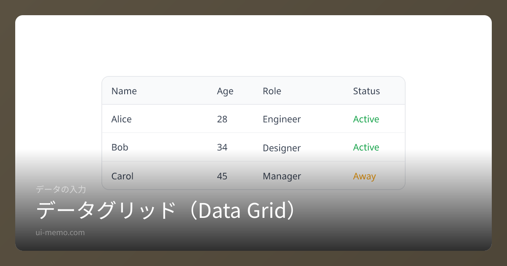Select the Designer role cell
The image size is (507, 266).
pyautogui.click(x=282, y=148)
